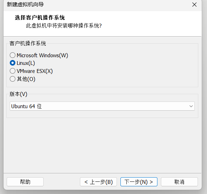Open the Ubuntu 64 位 combo box
Image resolution: width=207 pixels, height=194 pixels.
pyautogui.click(x=102, y=106)
